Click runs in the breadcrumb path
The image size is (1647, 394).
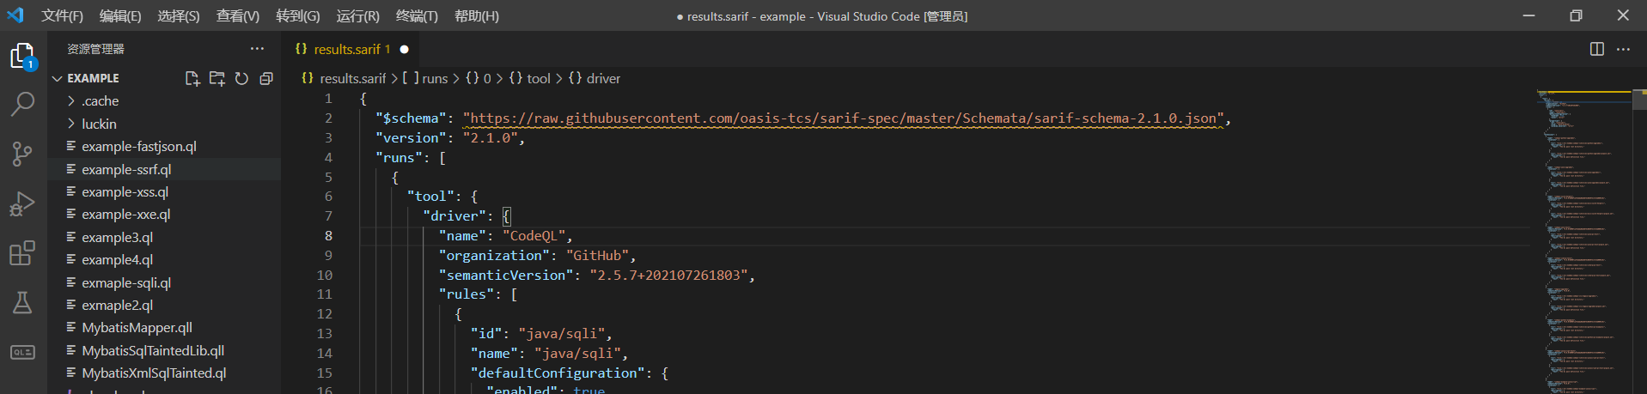click(x=435, y=78)
